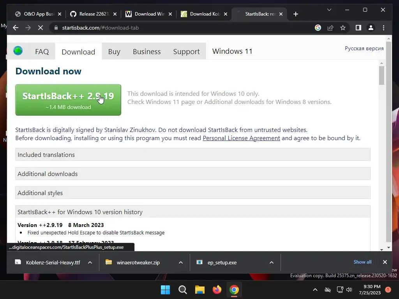Viewport: 399px width, 299px height.
Task: Open the Buy site tab
Action: click(x=114, y=52)
